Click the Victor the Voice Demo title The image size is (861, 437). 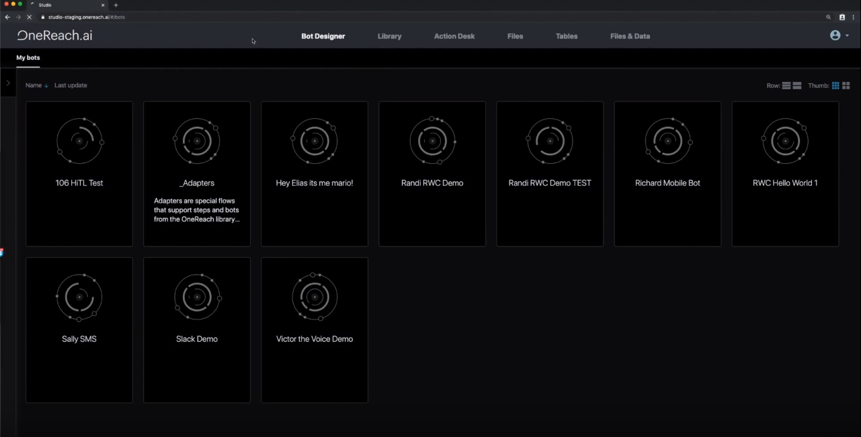315,339
